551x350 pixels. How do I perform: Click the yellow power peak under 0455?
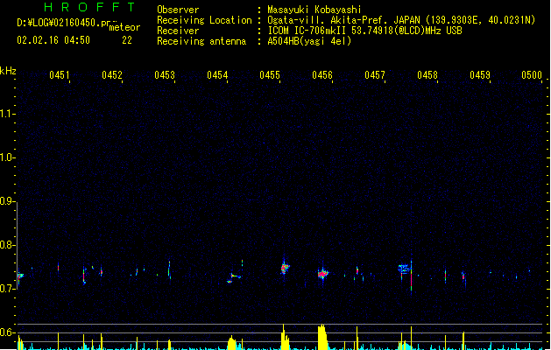pos(285,338)
